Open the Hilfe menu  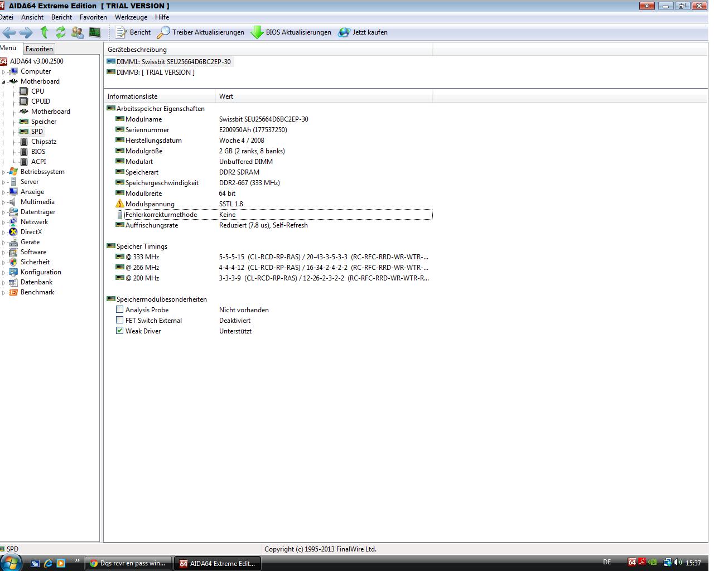(162, 17)
